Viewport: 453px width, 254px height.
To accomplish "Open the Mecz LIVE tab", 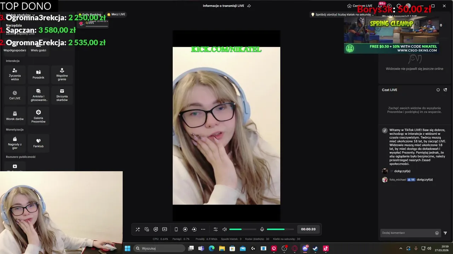I will [x=116, y=14].
